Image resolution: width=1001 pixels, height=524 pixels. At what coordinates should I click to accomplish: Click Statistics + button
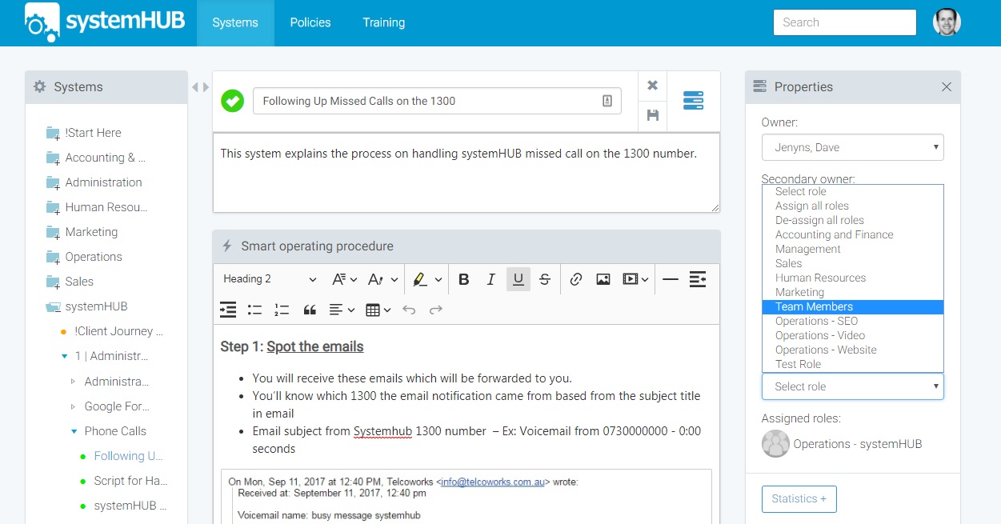[x=799, y=498]
